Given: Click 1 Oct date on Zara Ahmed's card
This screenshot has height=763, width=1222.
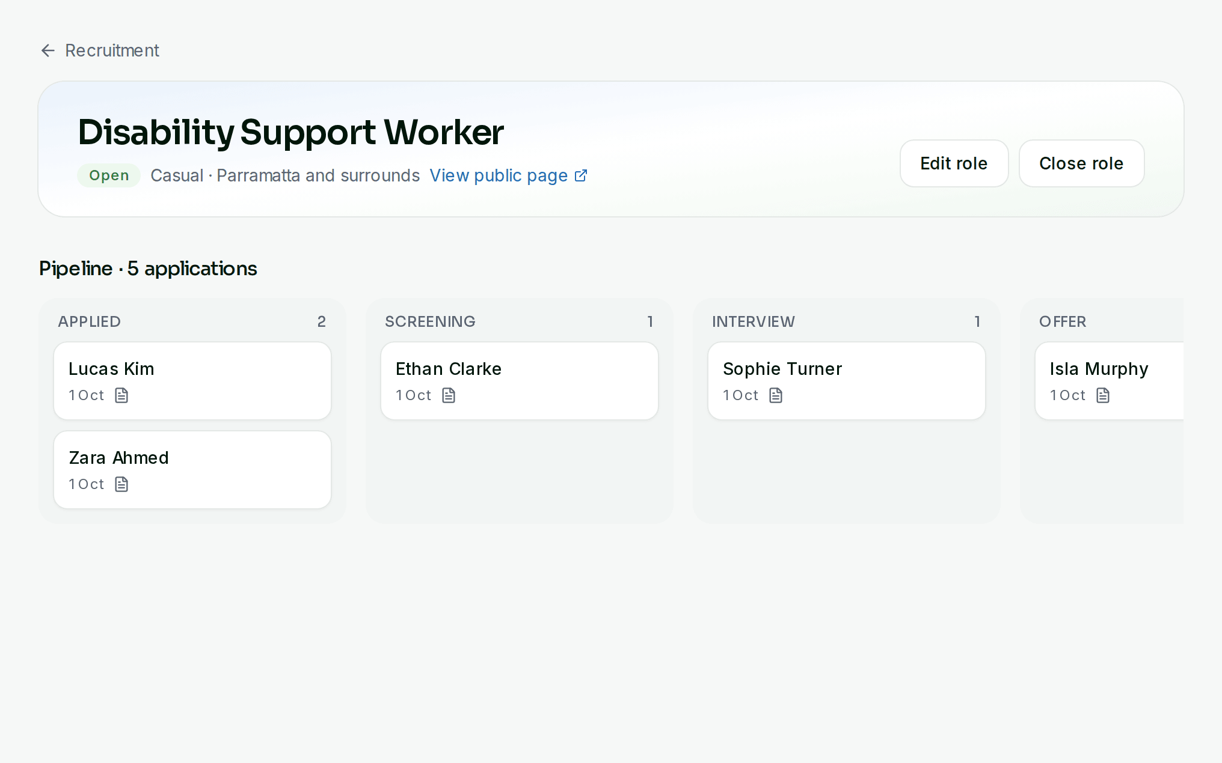Looking at the screenshot, I should tap(87, 484).
